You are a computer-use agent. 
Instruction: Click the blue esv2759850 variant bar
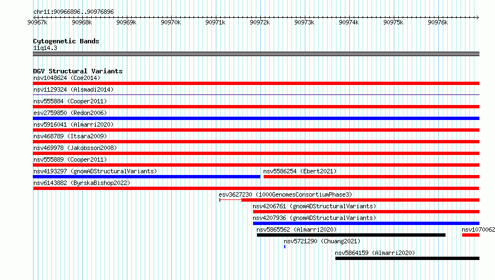click(x=256, y=118)
